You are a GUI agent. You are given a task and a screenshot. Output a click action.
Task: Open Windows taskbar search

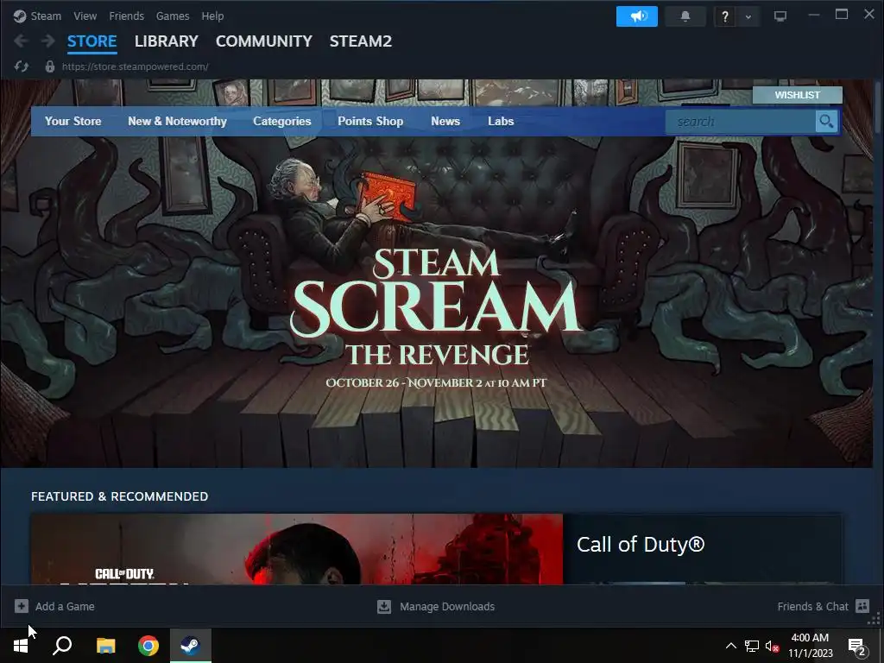pos(62,646)
